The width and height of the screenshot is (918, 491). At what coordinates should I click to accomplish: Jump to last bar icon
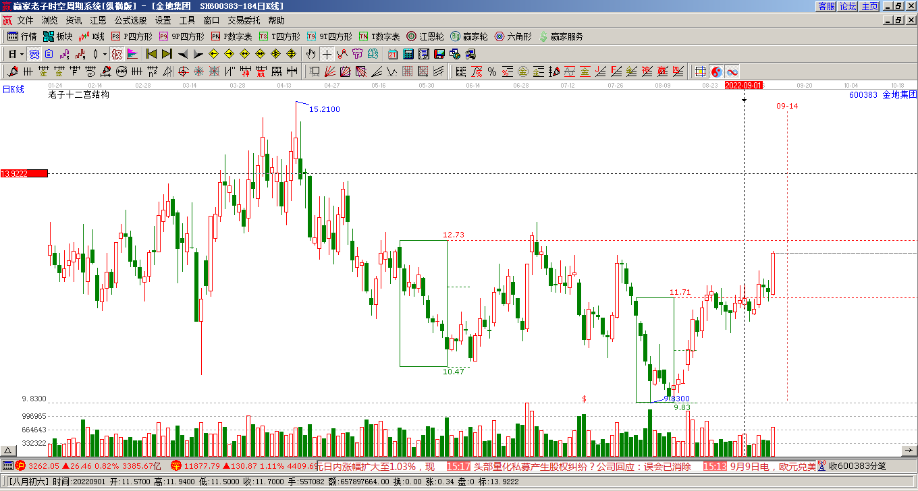click(x=167, y=54)
